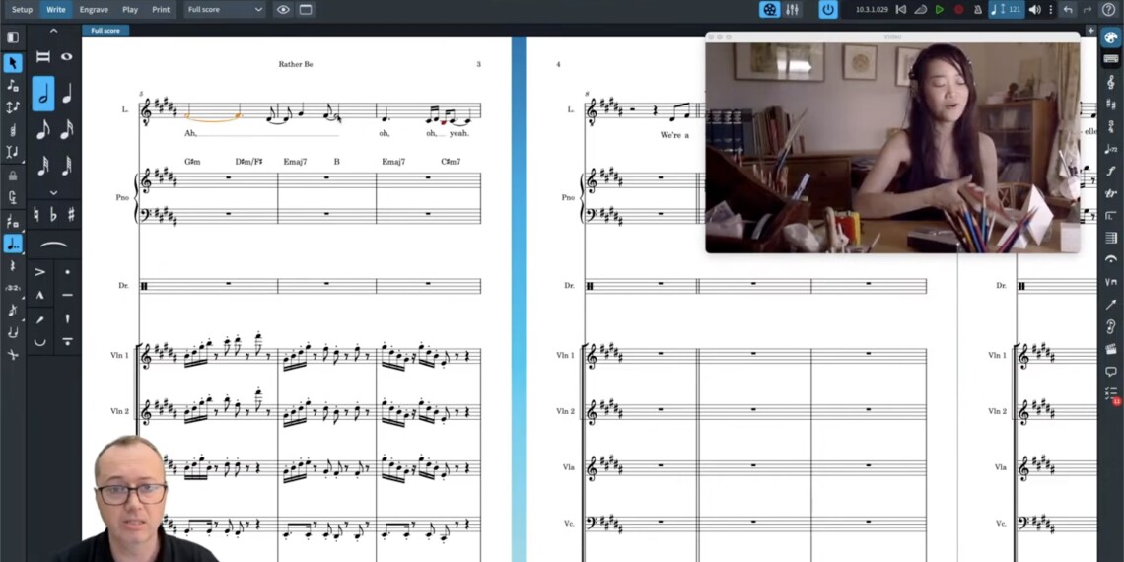Select the half note duration
Image resolution: width=1124 pixels, height=562 pixels.
43,94
